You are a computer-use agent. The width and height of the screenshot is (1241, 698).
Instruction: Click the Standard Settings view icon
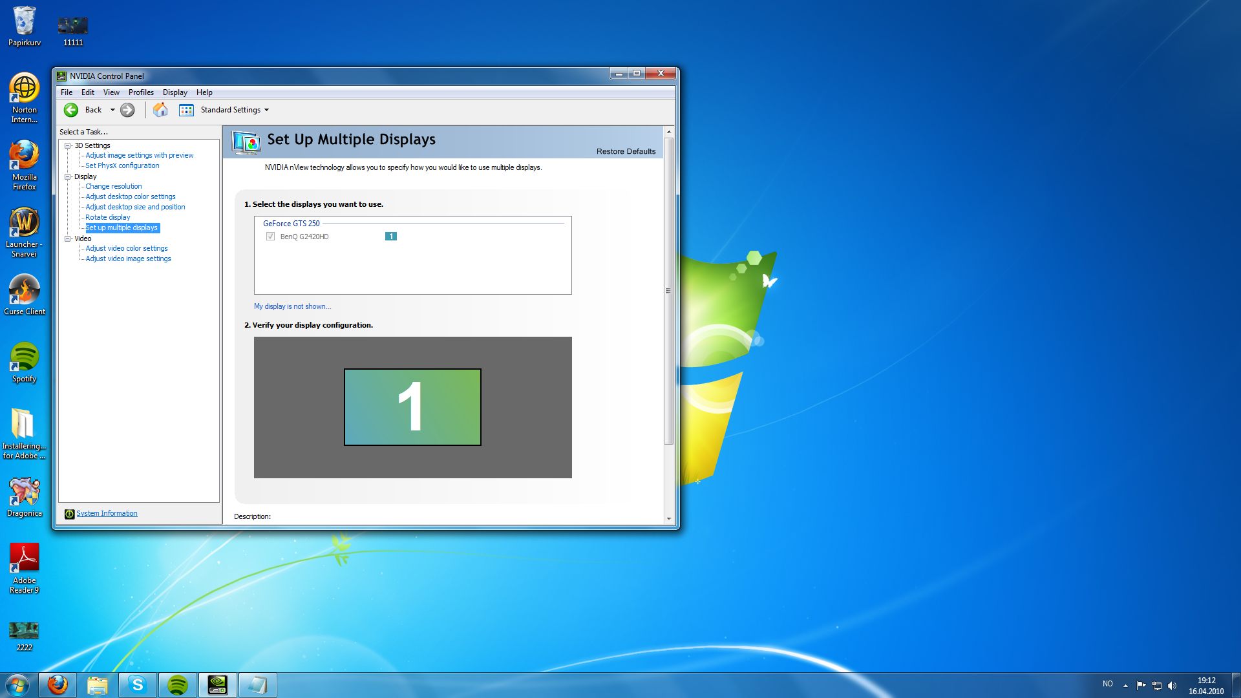[186, 110]
